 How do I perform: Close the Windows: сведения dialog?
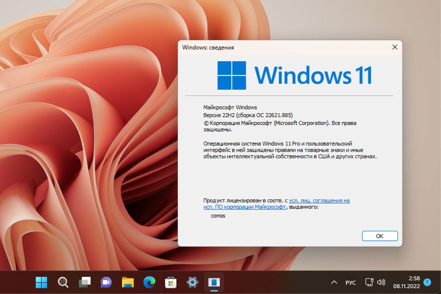point(395,47)
